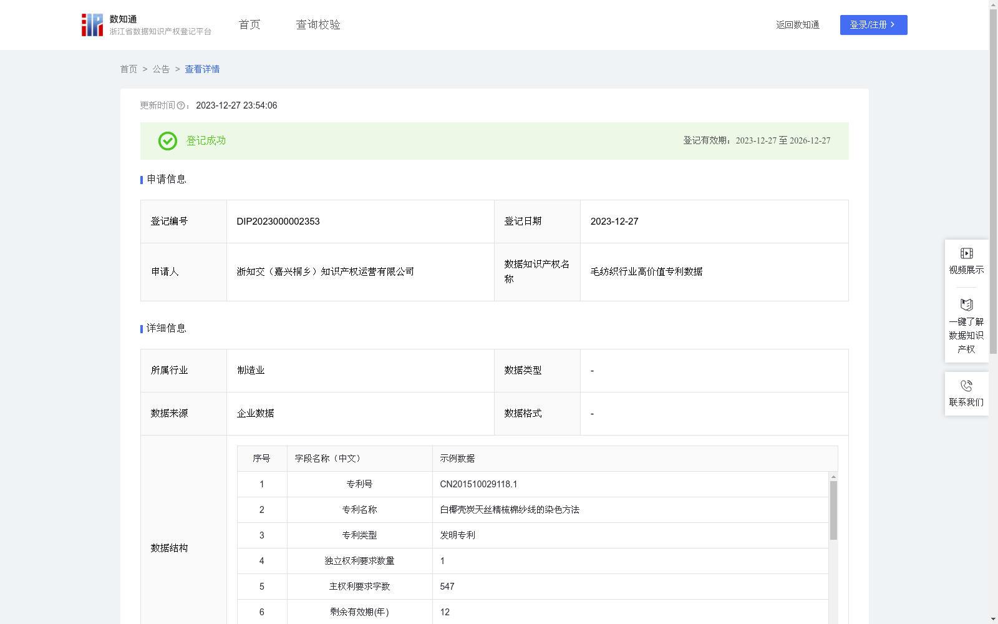
Task: Click the data table scrollbar up arrow
Action: [833, 476]
